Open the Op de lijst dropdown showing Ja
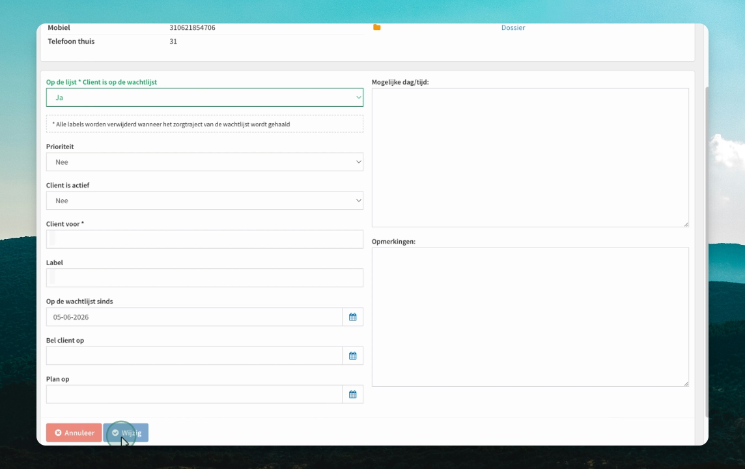Viewport: 745px width, 469px height. coord(204,98)
